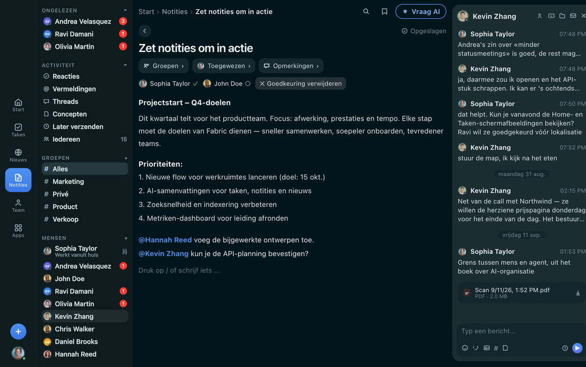Open the Team section
Image resolution: width=586 pixels, height=367 pixels.
point(18,206)
